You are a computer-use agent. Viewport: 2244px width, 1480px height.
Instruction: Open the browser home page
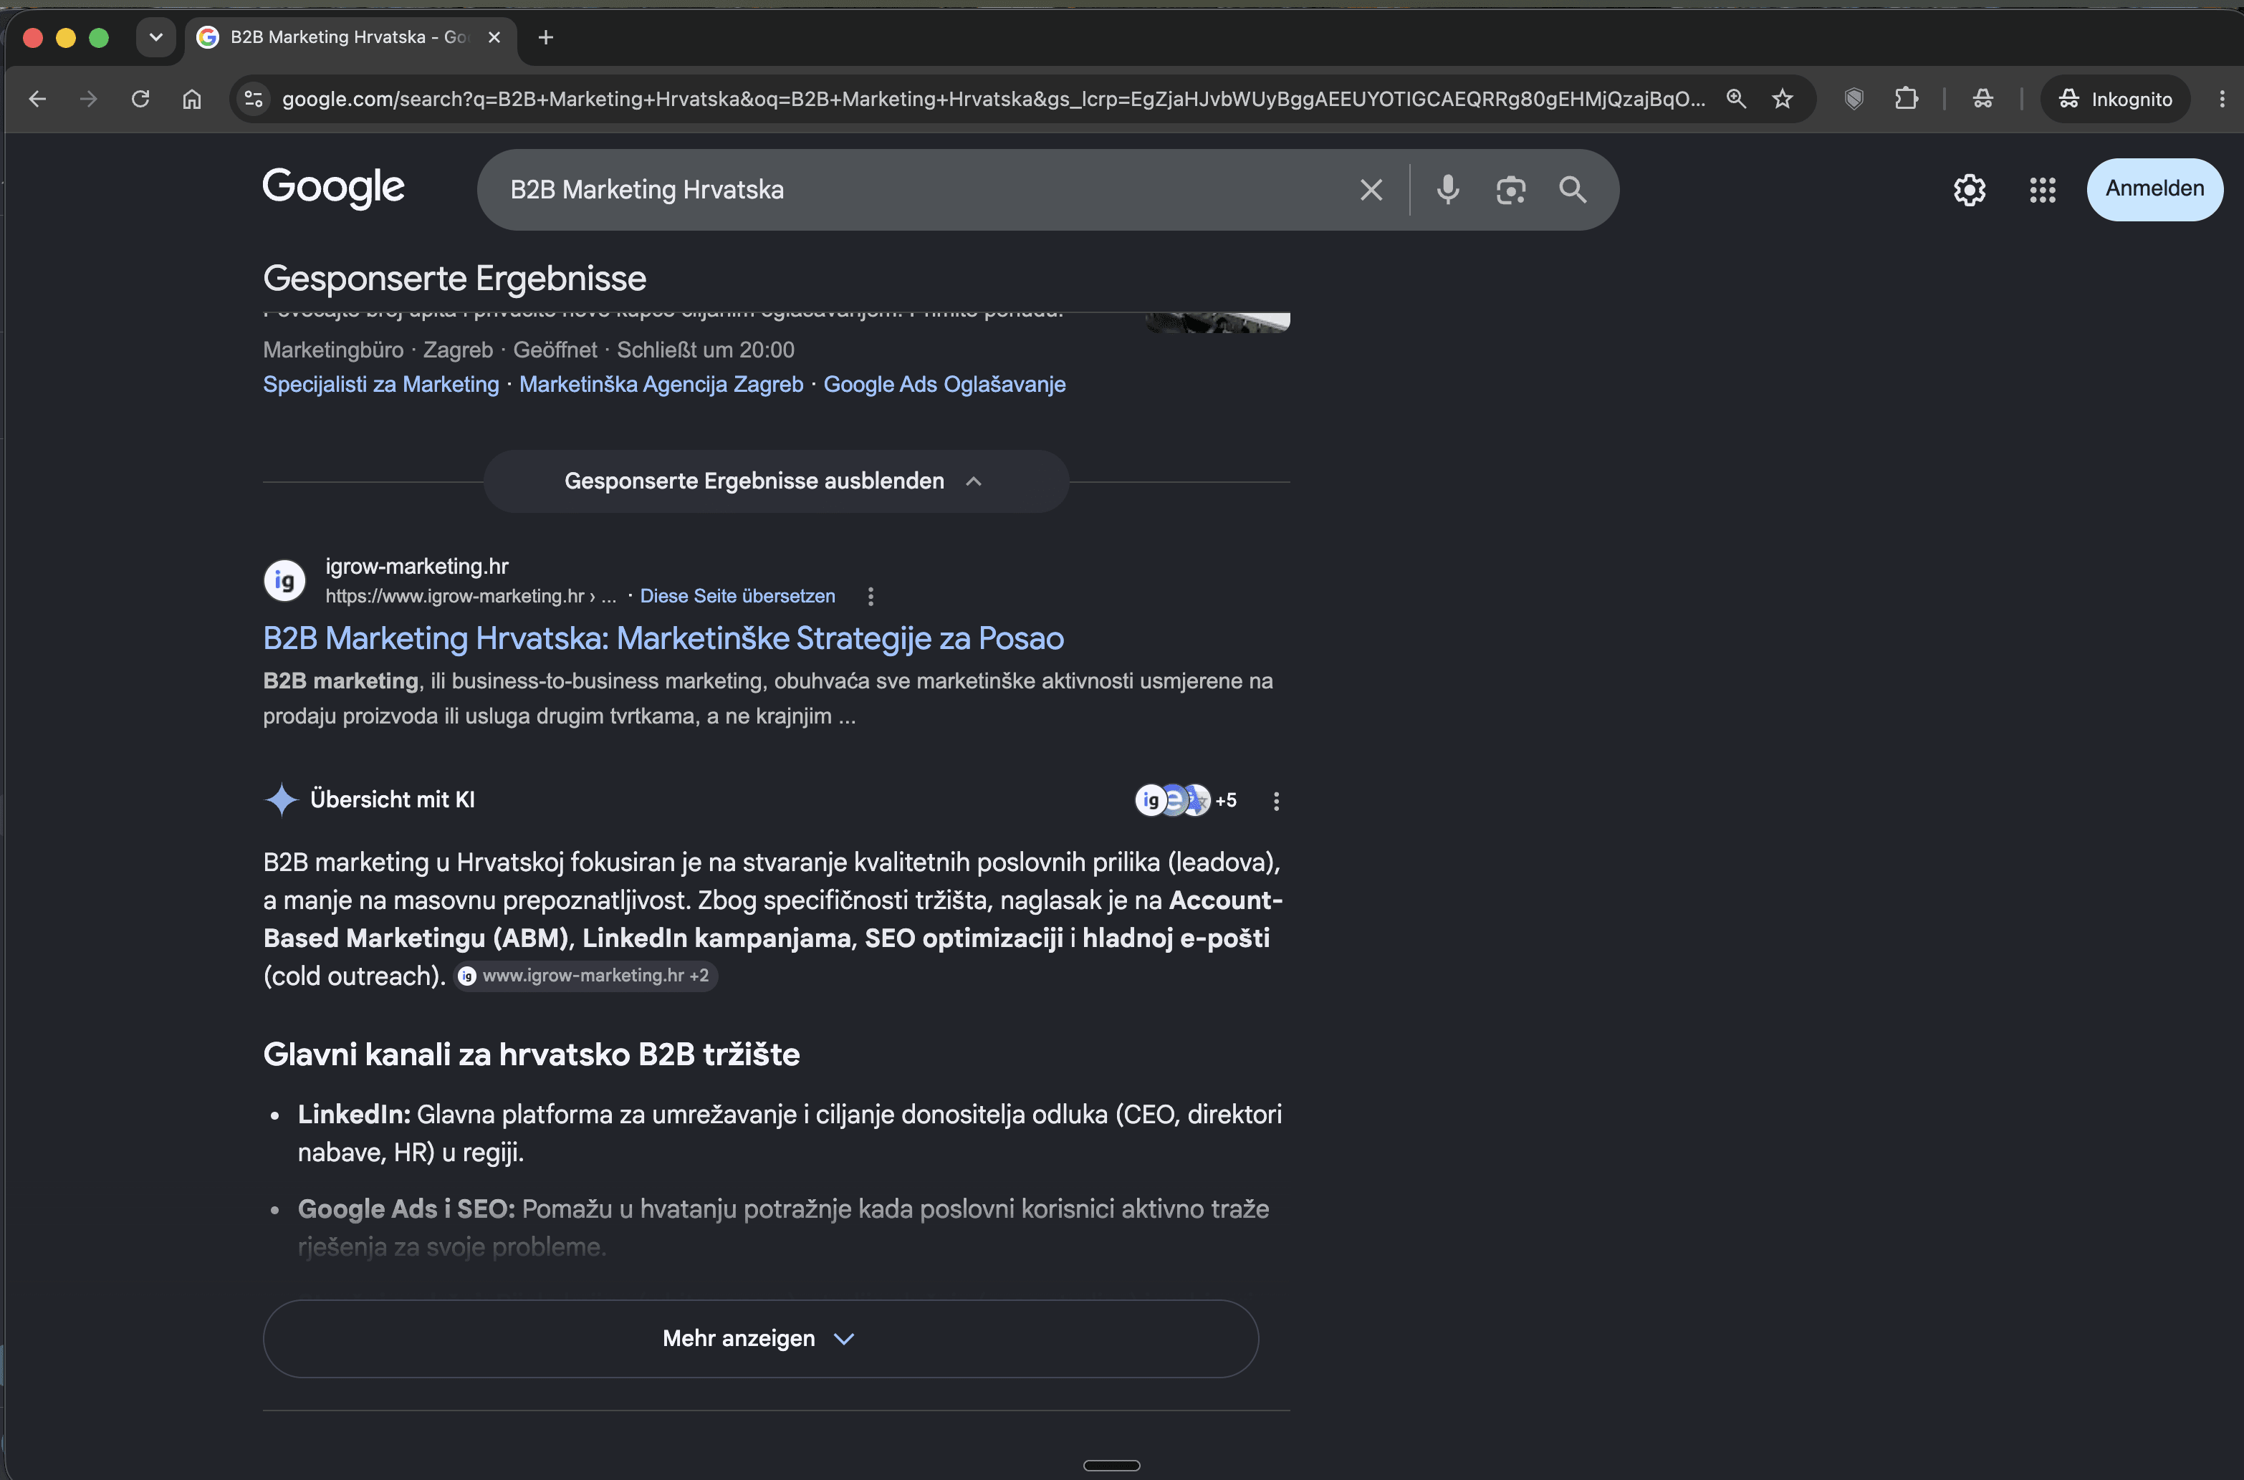click(x=191, y=99)
